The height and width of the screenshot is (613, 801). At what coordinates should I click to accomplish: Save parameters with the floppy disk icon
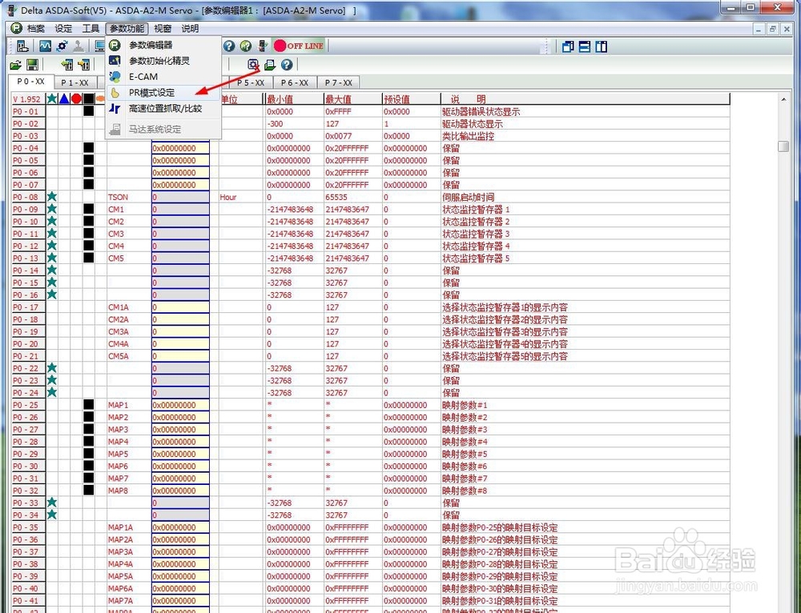click(32, 65)
